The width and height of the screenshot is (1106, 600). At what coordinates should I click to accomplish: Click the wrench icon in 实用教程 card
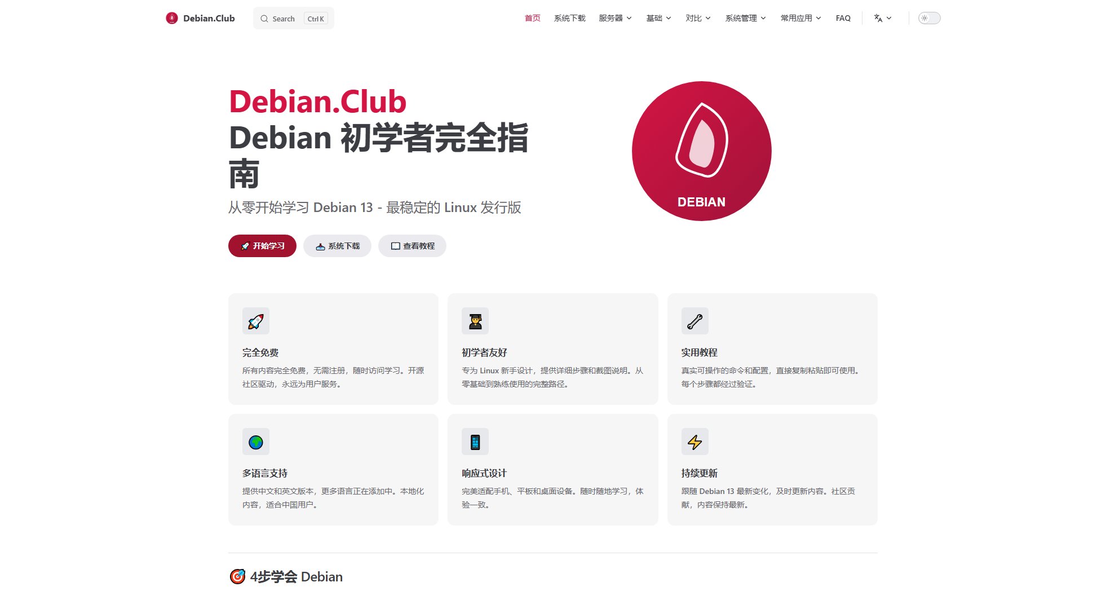pos(695,321)
